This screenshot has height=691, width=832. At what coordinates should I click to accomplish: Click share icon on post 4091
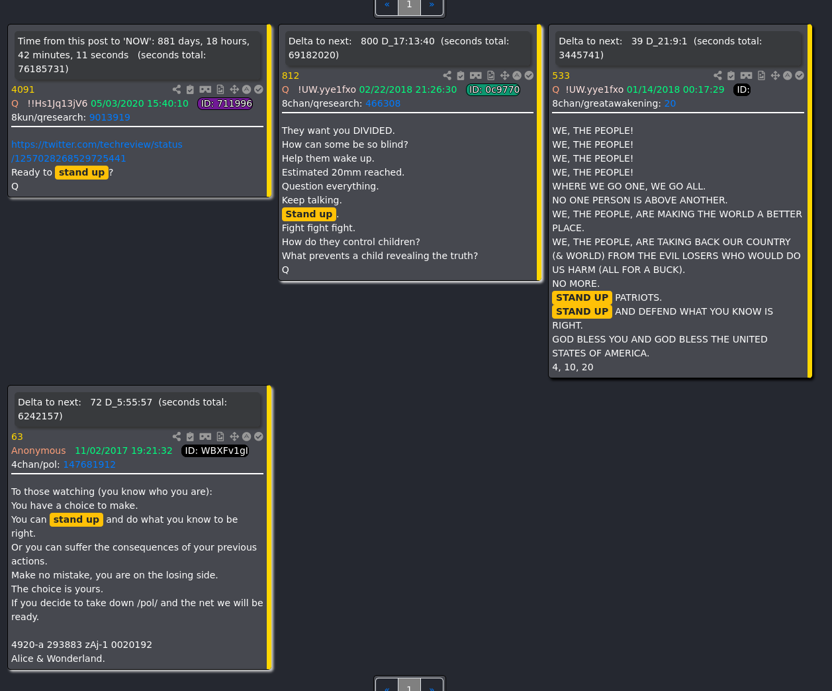tap(177, 89)
